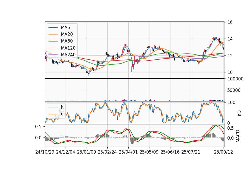Click the green MA60 legend line sample
This screenshot has height=179, width=249.
click(x=53, y=41)
